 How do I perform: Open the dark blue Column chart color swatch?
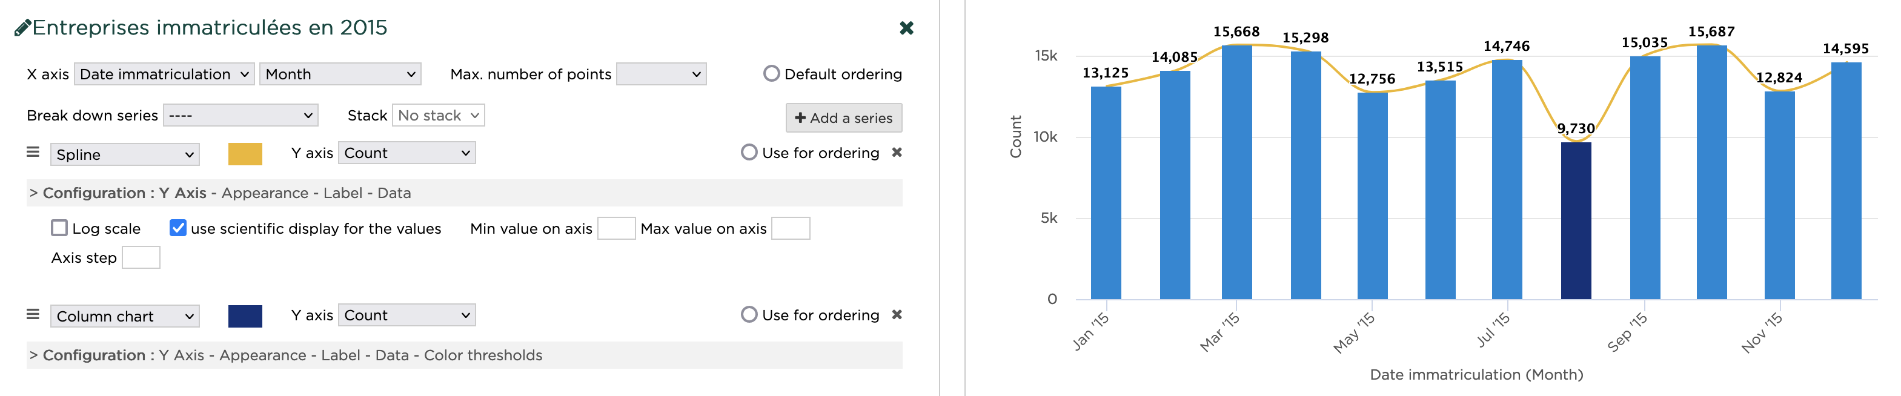pyautogui.click(x=245, y=316)
